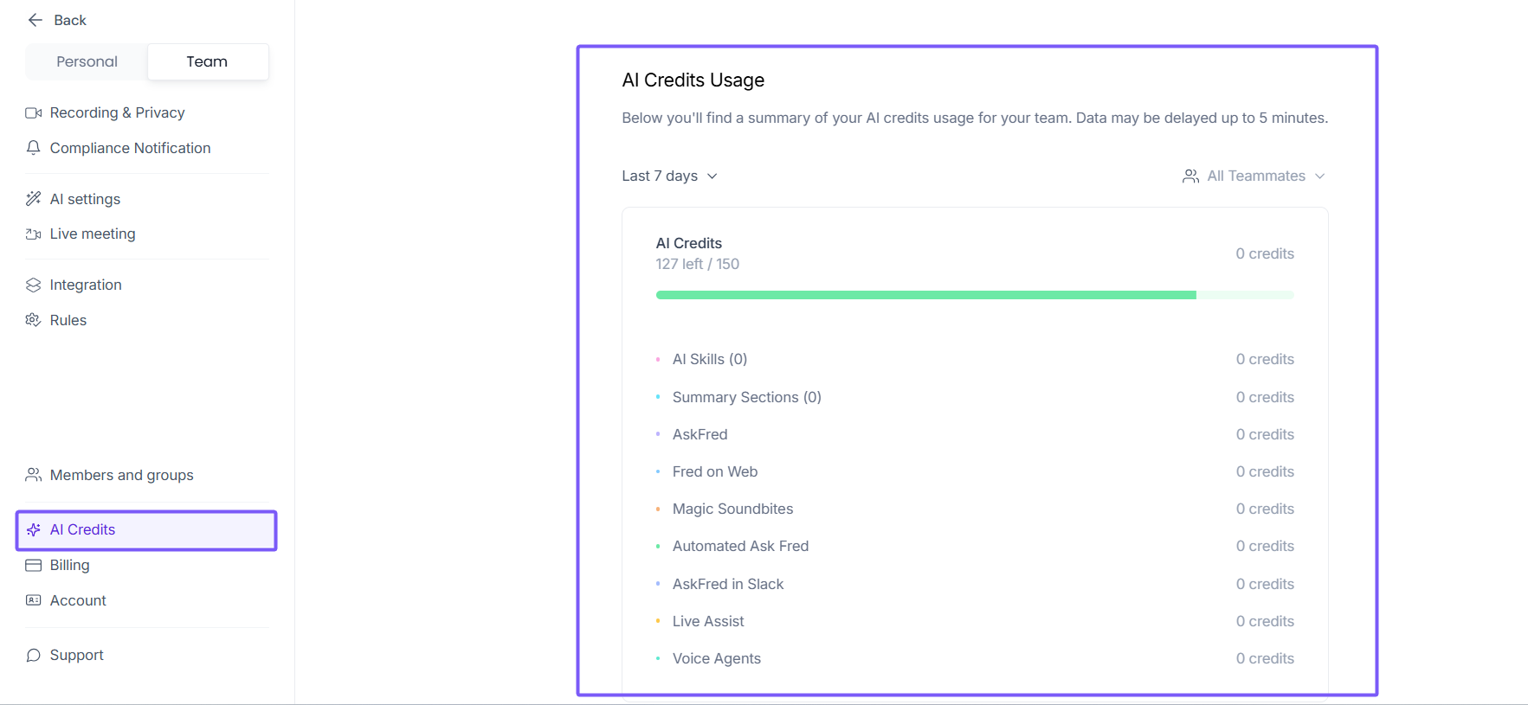Click the Recording & Privacy camera icon

point(34,113)
